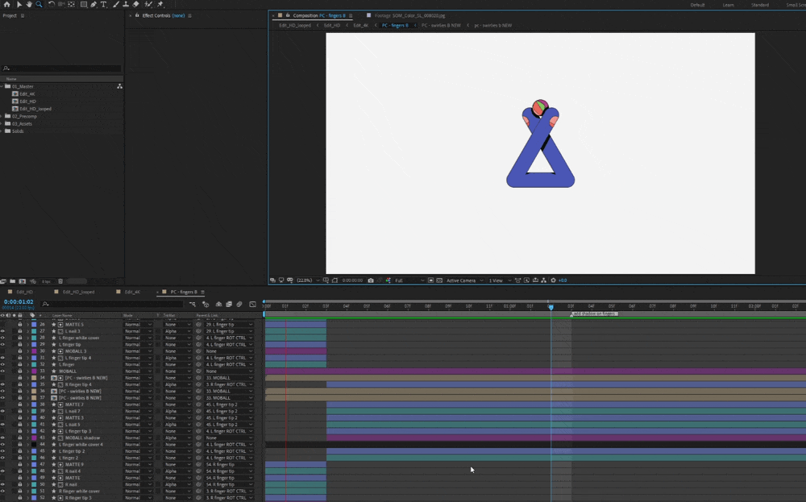Click the Home icon in toolbar
The height and width of the screenshot is (502, 806).
coord(6,4)
